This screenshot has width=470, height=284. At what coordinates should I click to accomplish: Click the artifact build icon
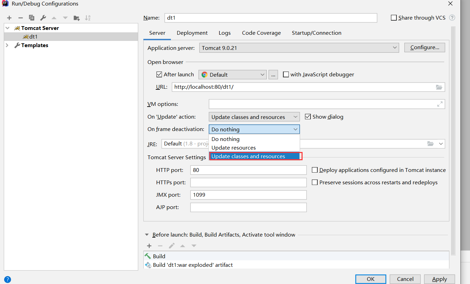tap(148, 265)
